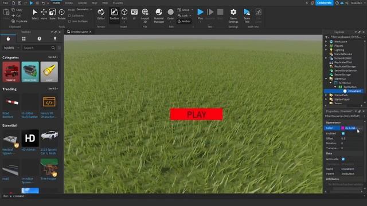
Task: Click the New file icon in title bar
Action: pyautogui.click(x=14, y=3)
